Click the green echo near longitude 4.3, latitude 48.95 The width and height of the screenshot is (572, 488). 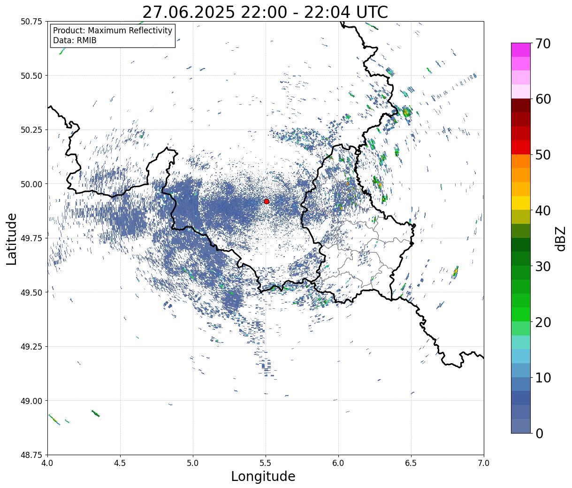pyautogui.click(x=95, y=413)
